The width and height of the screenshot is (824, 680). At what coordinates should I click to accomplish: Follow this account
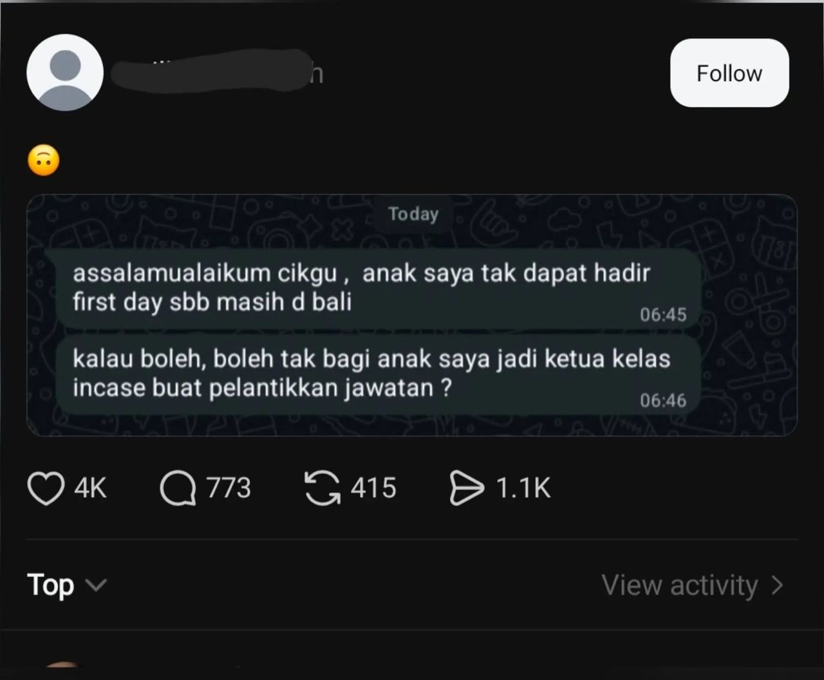coord(729,73)
